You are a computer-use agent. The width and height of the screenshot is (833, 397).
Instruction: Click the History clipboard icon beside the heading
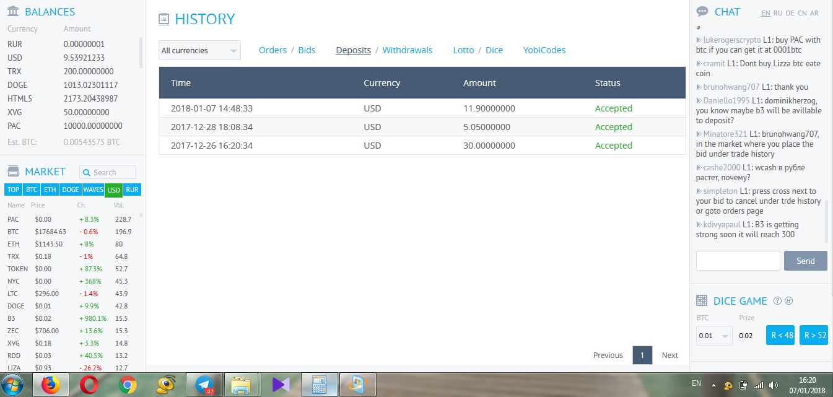164,19
